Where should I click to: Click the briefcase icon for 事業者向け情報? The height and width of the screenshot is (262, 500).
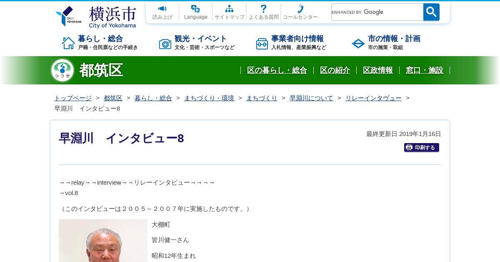click(x=262, y=43)
